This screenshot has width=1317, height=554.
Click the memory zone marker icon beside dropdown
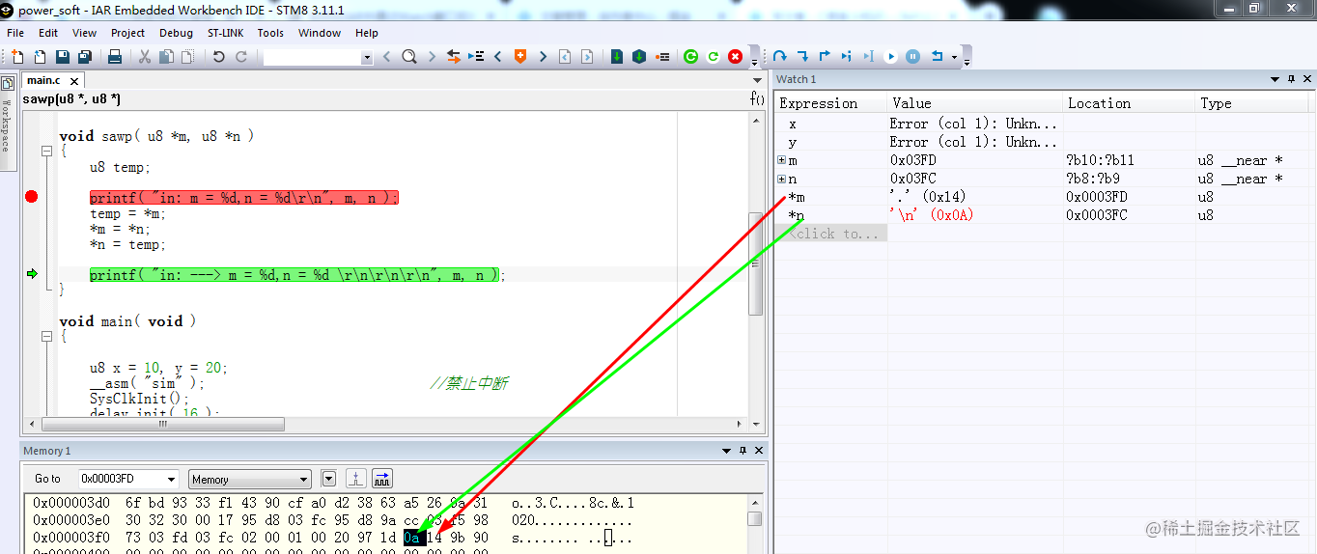[356, 479]
